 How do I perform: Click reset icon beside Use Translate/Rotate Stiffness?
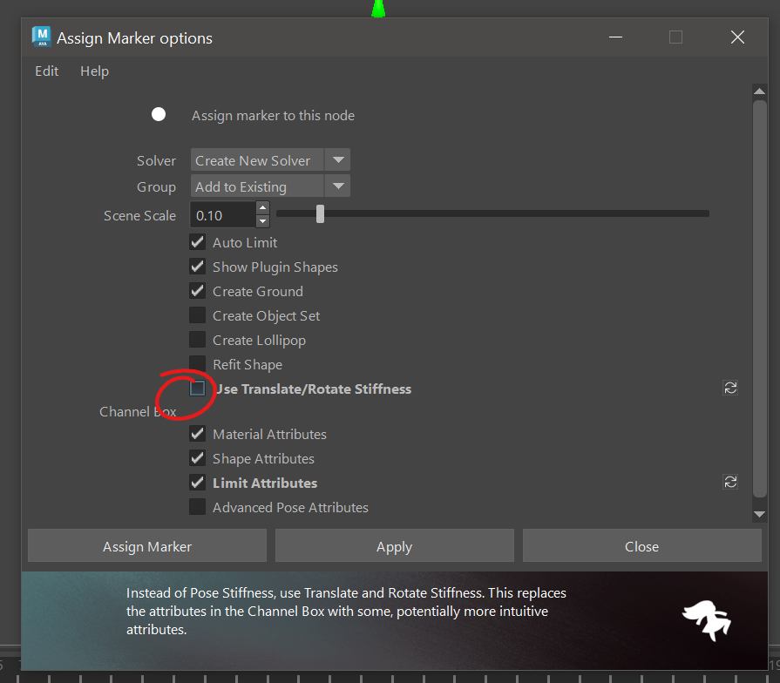point(730,388)
